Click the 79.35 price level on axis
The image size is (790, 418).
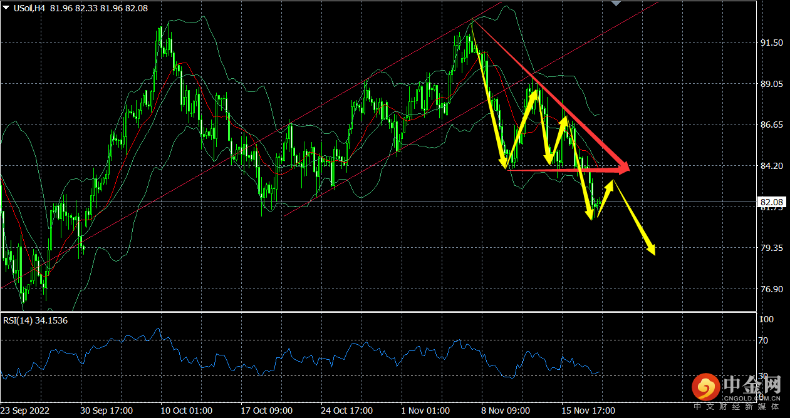tap(771, 248)
